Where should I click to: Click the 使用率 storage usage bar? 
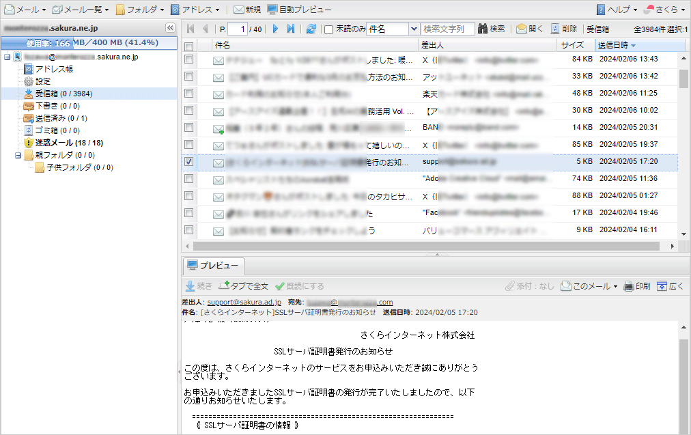(89, 43)
